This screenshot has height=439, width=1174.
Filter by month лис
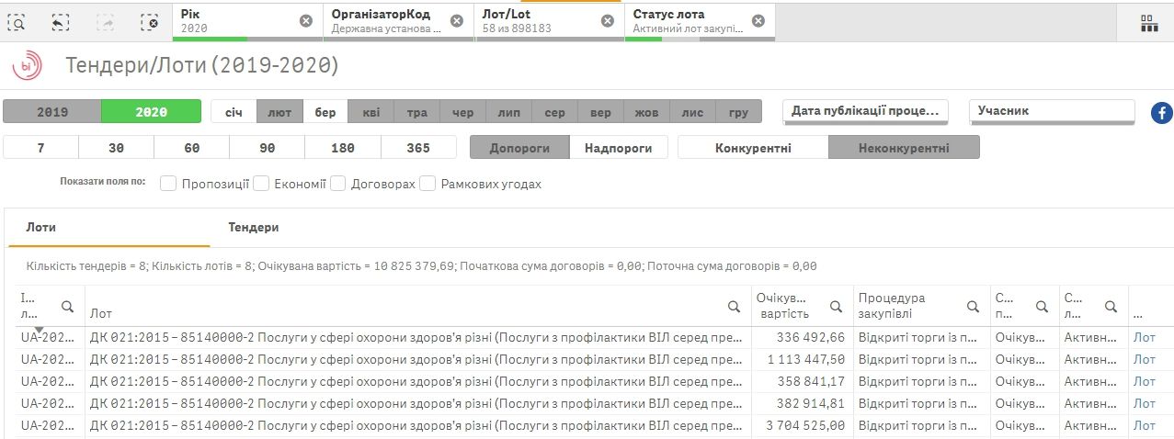tap(693, 112)
